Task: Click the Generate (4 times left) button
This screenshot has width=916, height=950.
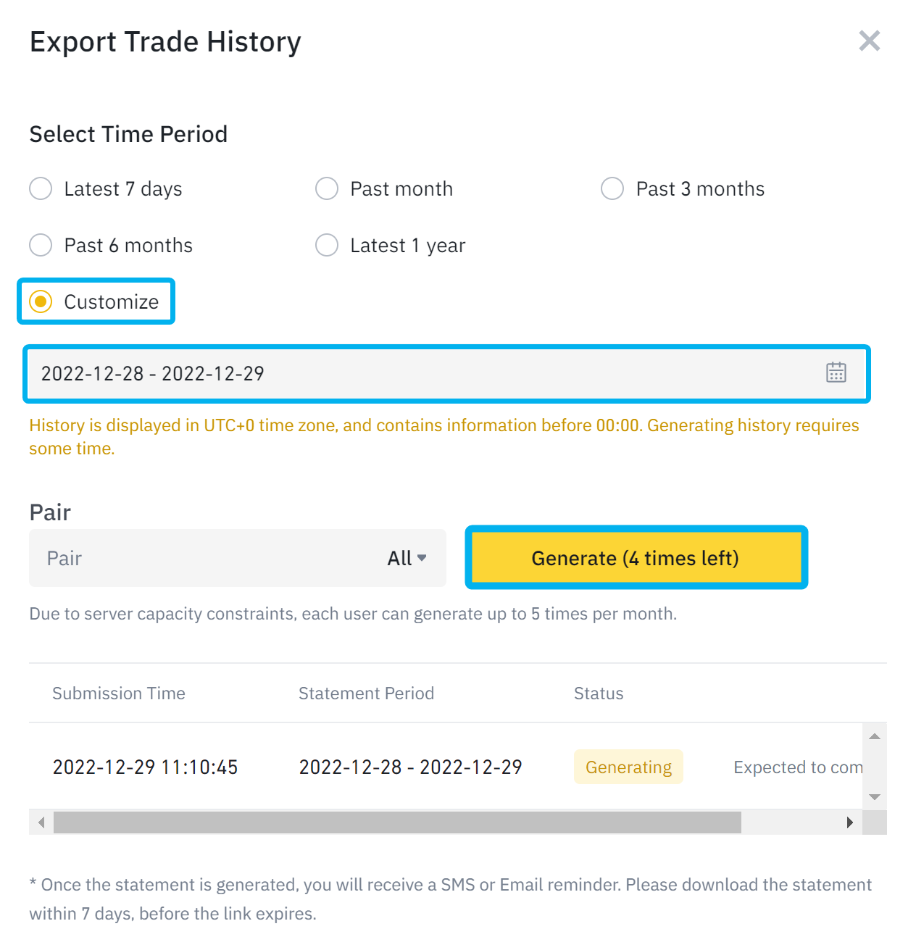Action: 636,558
